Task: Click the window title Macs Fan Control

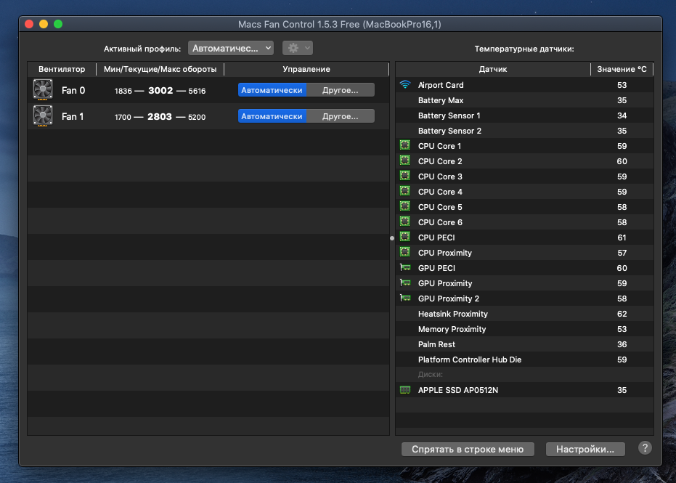Action: point(340,24)
